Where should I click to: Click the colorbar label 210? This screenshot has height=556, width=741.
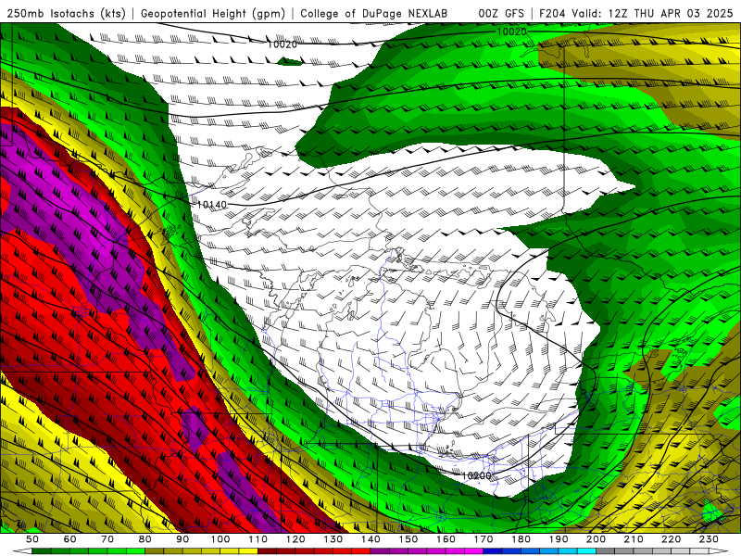tap(634, 539)
